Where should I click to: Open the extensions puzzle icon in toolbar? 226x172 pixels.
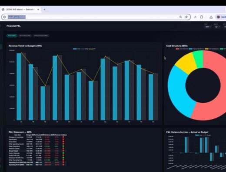coord(202,17)
